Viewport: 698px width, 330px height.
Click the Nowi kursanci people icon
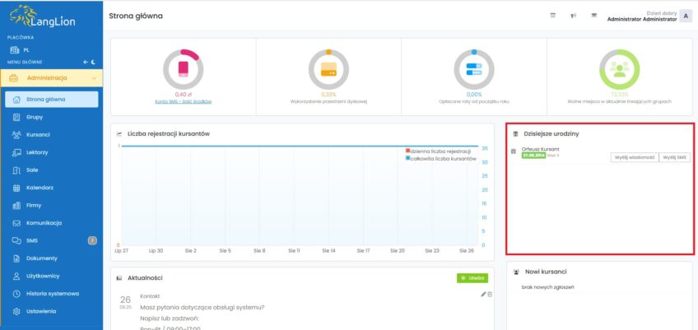pos(516,272)
